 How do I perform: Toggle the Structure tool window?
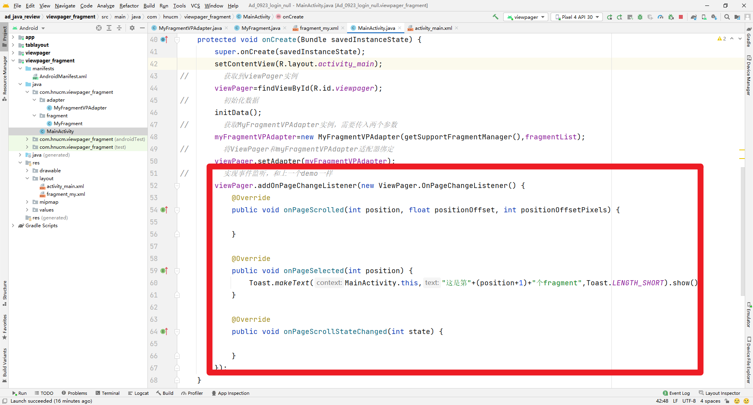tap(5, 293)
